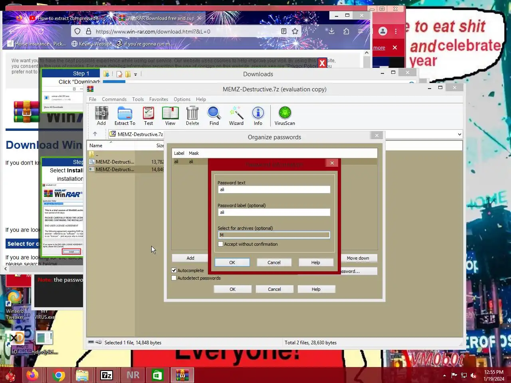Enable the Autodetect passwords checkbox

[174, 278]
